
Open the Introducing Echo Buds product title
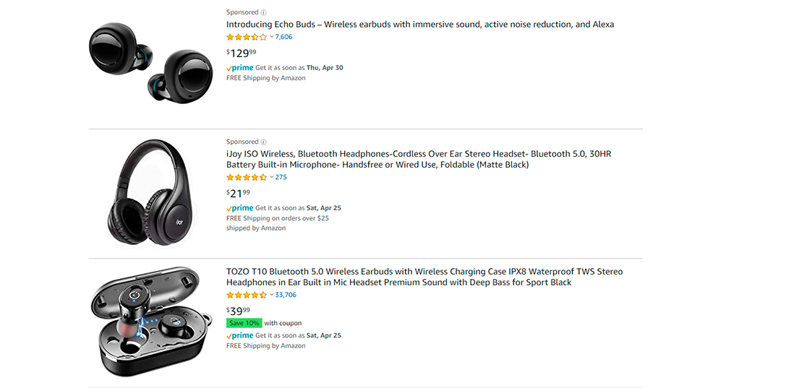point(420,25)
